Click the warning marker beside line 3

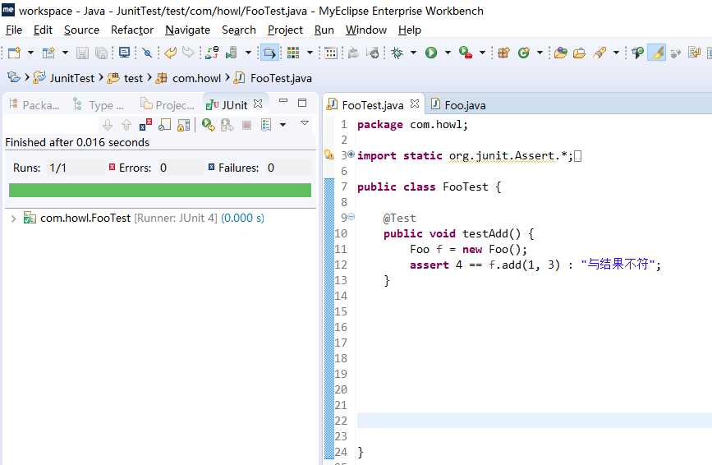click(x=329, y=154)
